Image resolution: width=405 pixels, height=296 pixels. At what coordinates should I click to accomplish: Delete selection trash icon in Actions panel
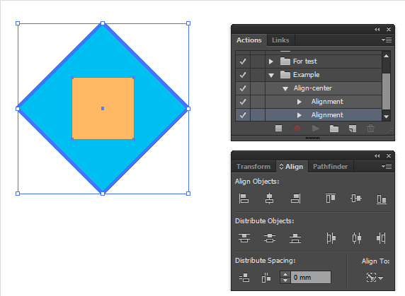pyautogui.click(x=370, y=128)
